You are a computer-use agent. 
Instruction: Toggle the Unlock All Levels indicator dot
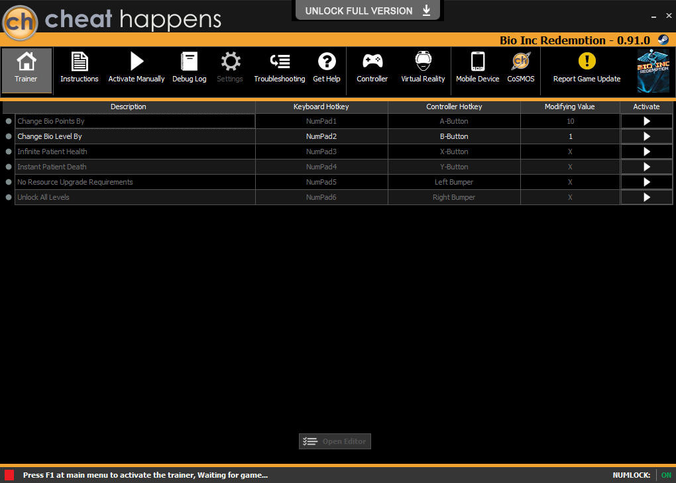[9, 197]
